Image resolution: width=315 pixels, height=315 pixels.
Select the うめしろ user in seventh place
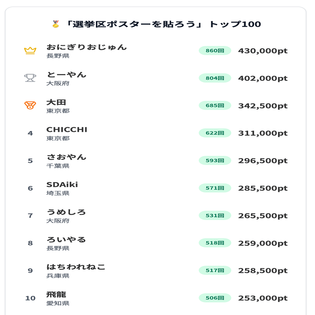tap(66, 212)
